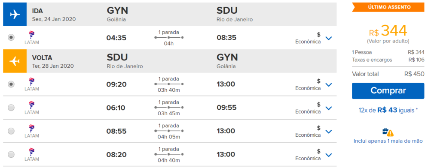Open the 12x de R$ 43 installments link

(388, 110)
